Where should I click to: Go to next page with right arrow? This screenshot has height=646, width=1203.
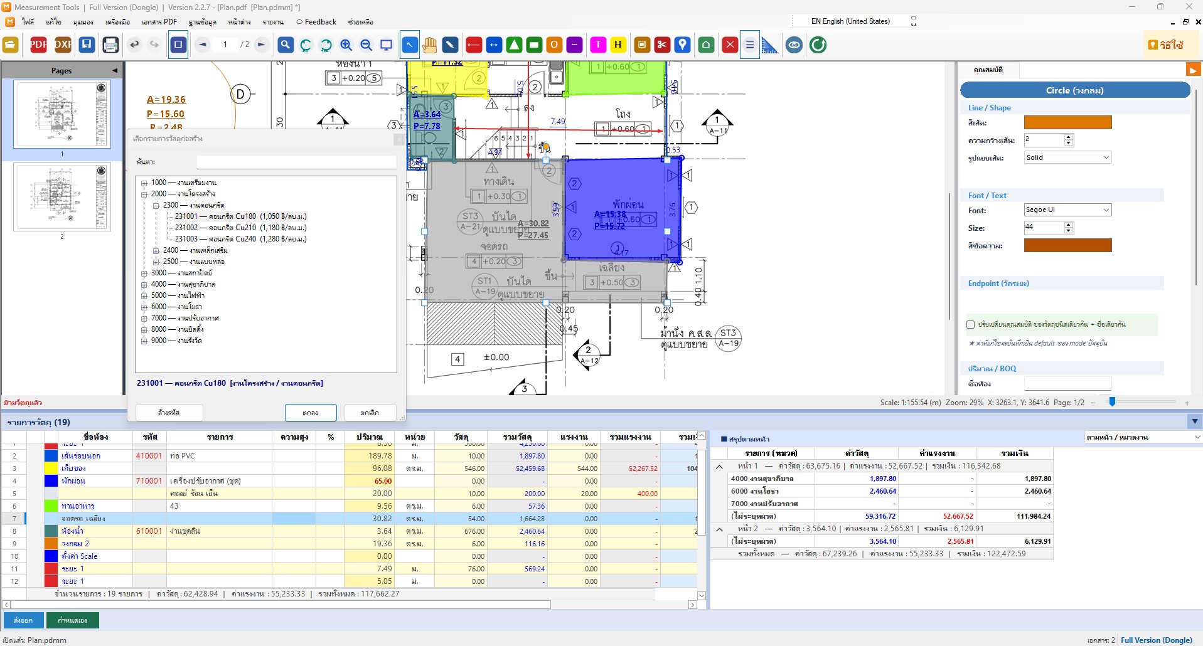point(262,45)
